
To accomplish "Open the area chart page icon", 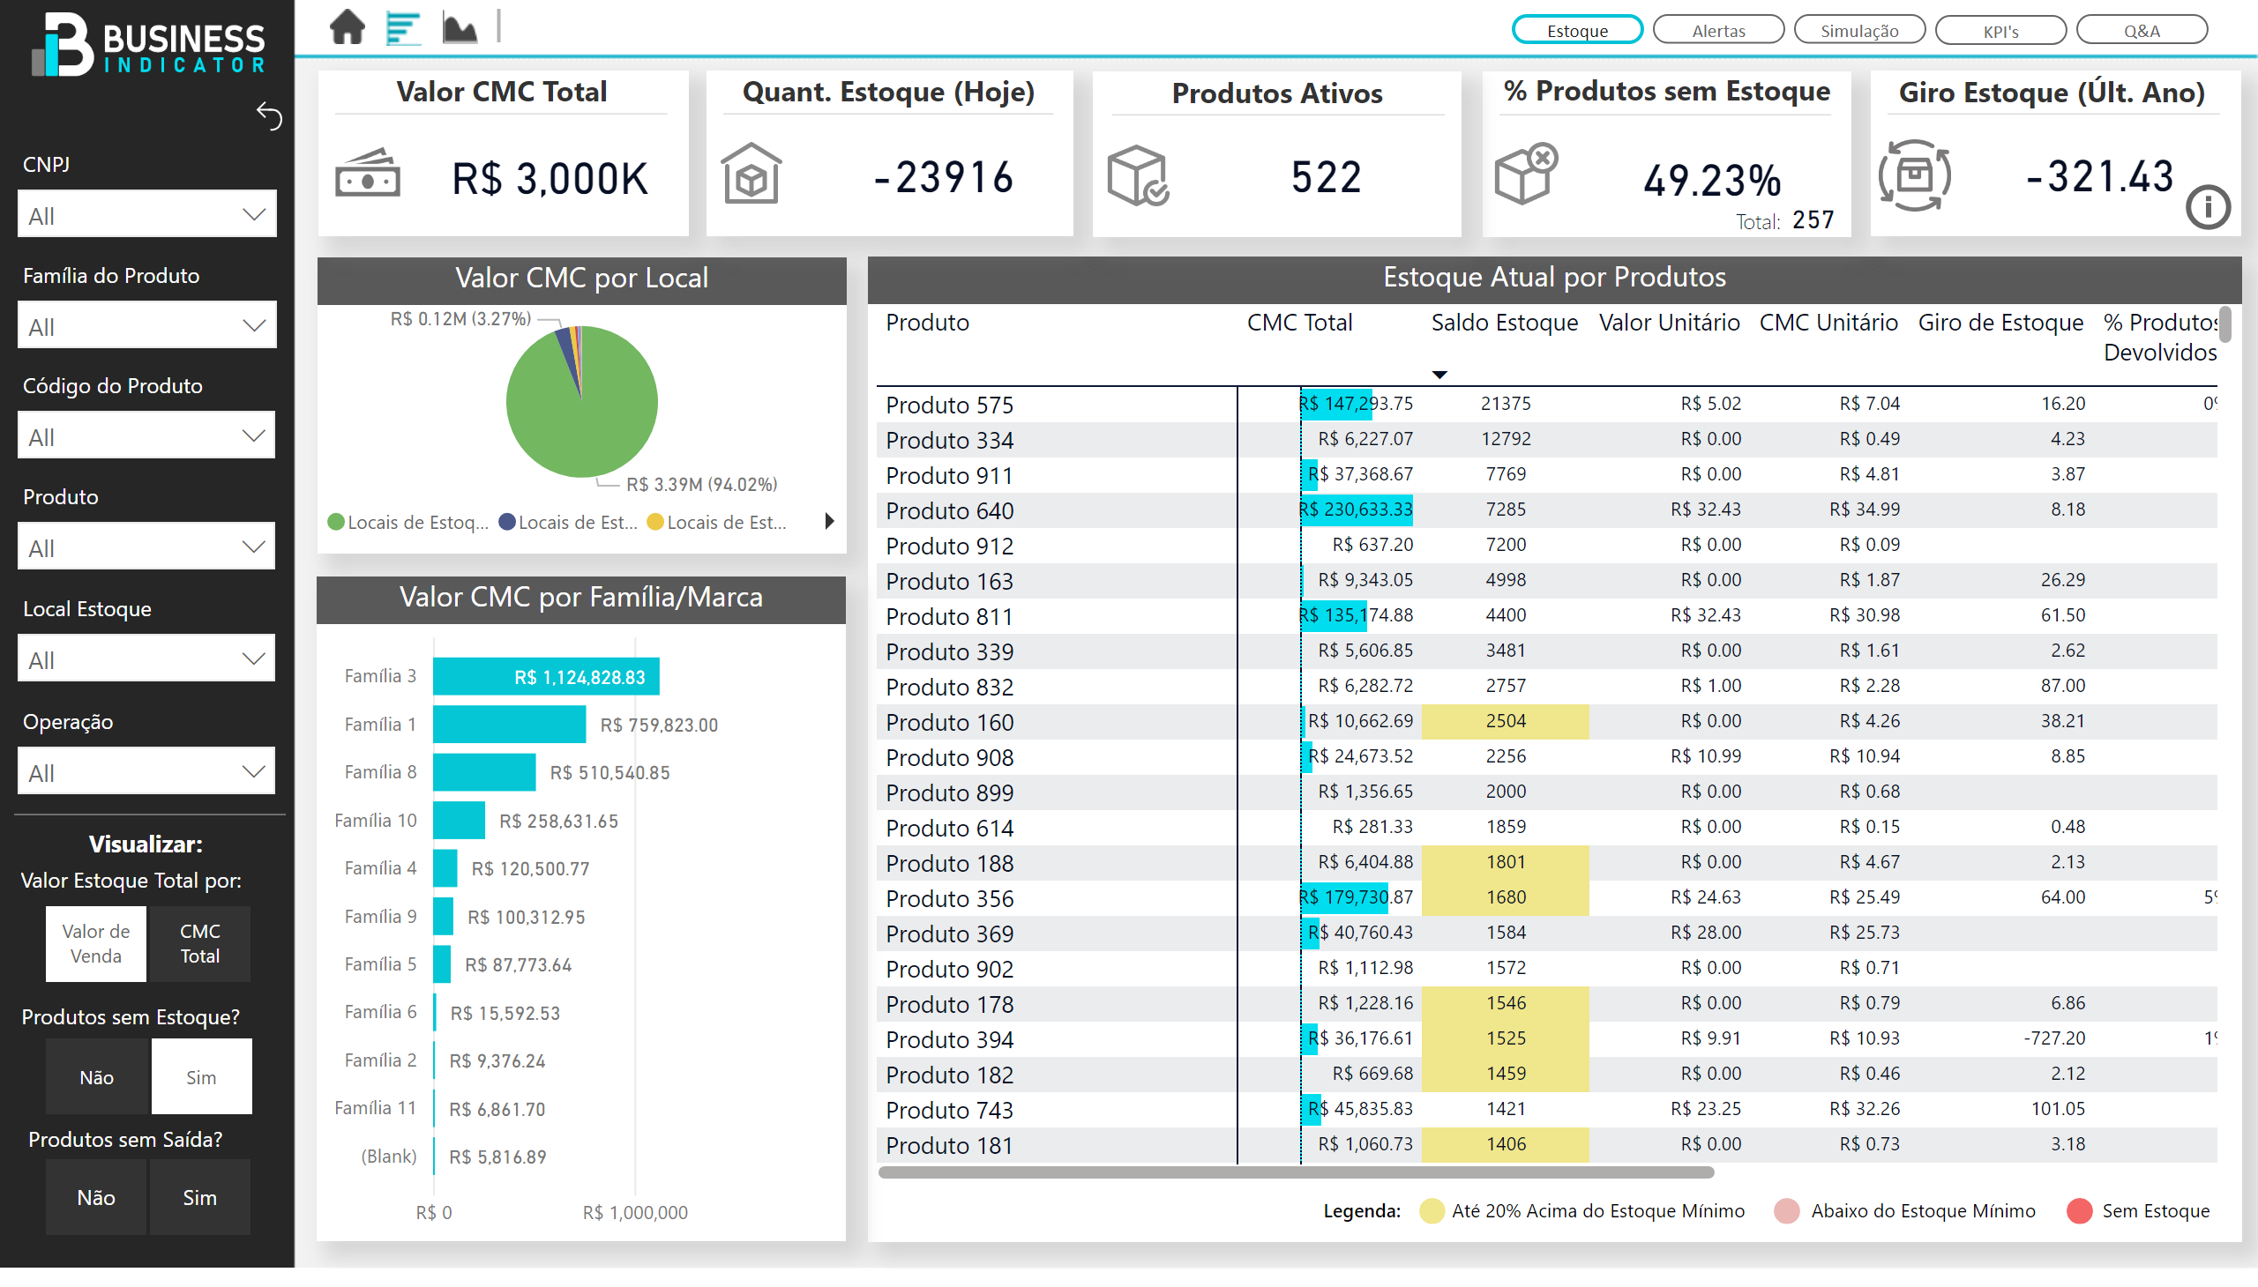I will [459, 27].
